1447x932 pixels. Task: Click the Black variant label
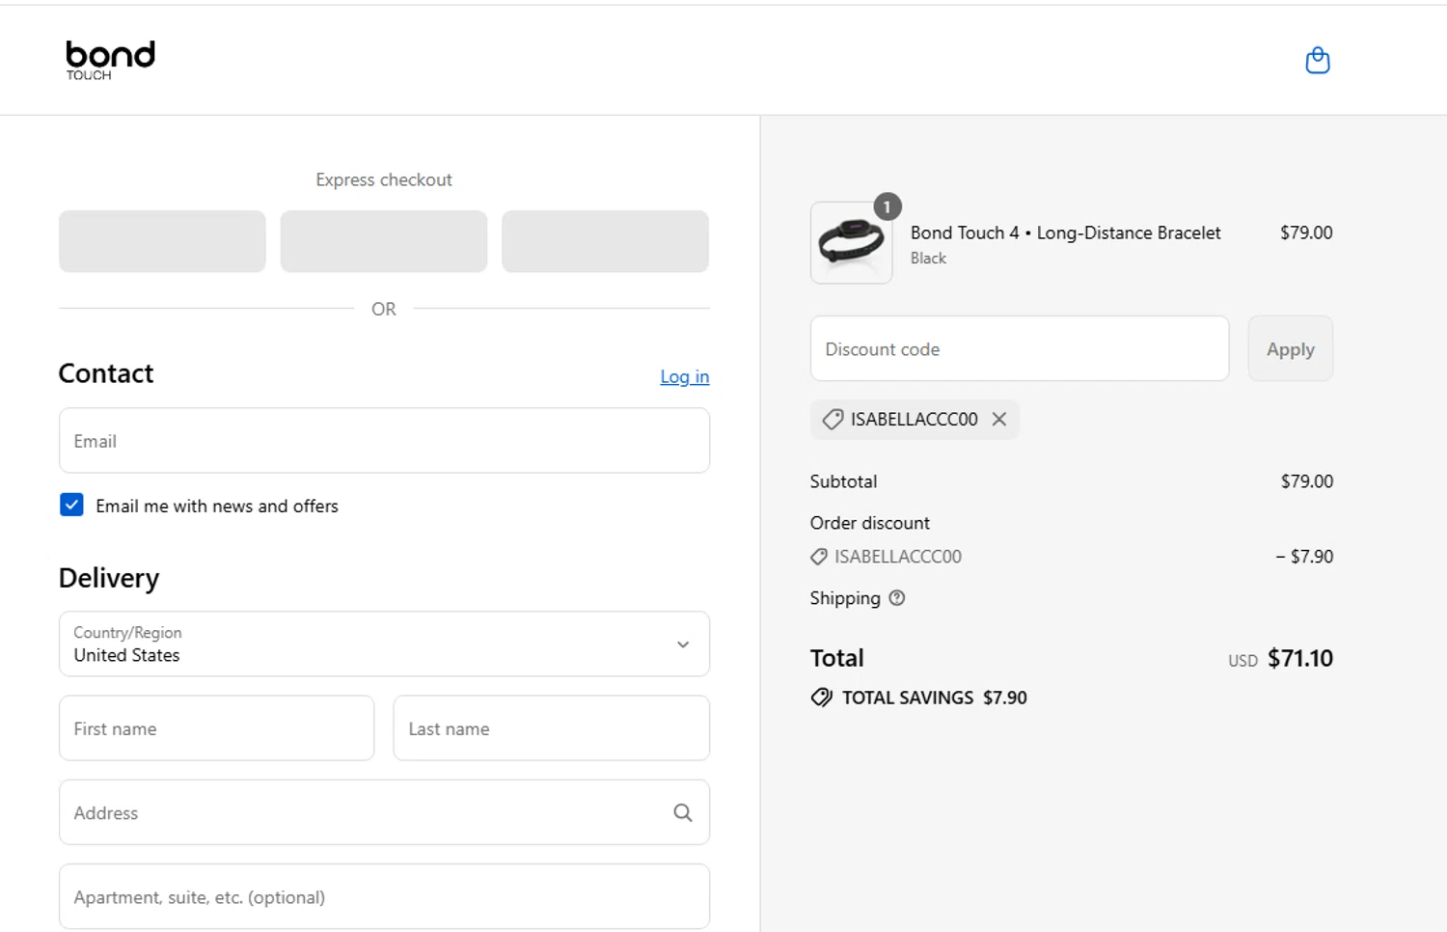[x=928, y=259]
